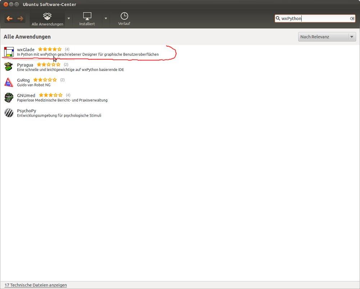The width and height of the screenshot is (360, 289).
Task: Open the Alle Anwendungen section
Action: pyautogui.click(x=47, y=19)
